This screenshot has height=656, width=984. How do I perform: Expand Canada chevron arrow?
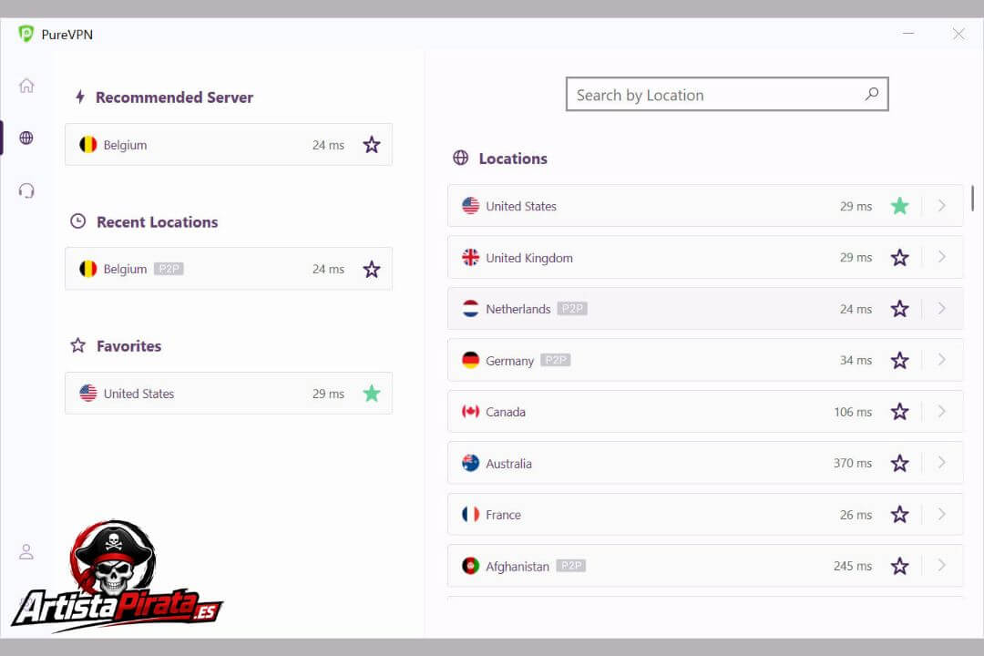tap(942, 411)
